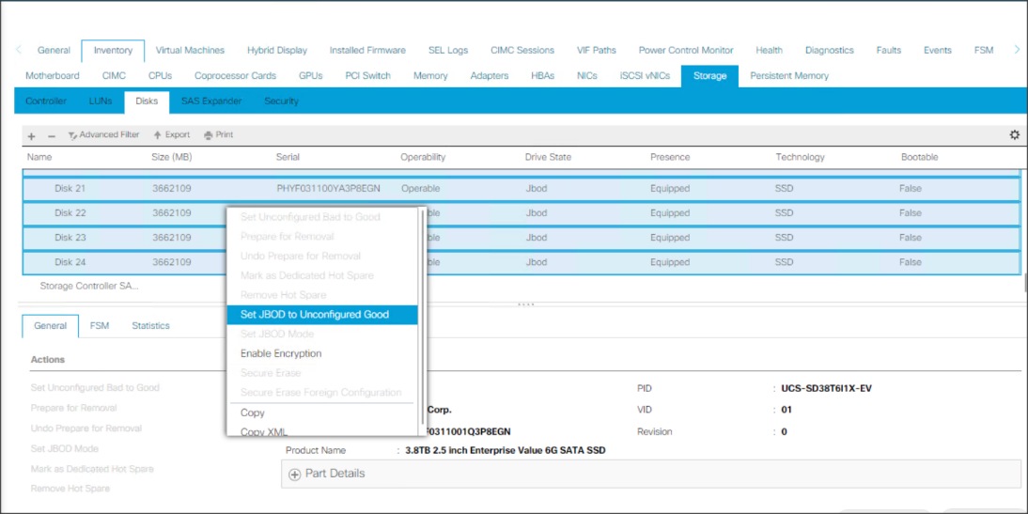Open the Power Control Monitor tab

[x=686, y=50]
